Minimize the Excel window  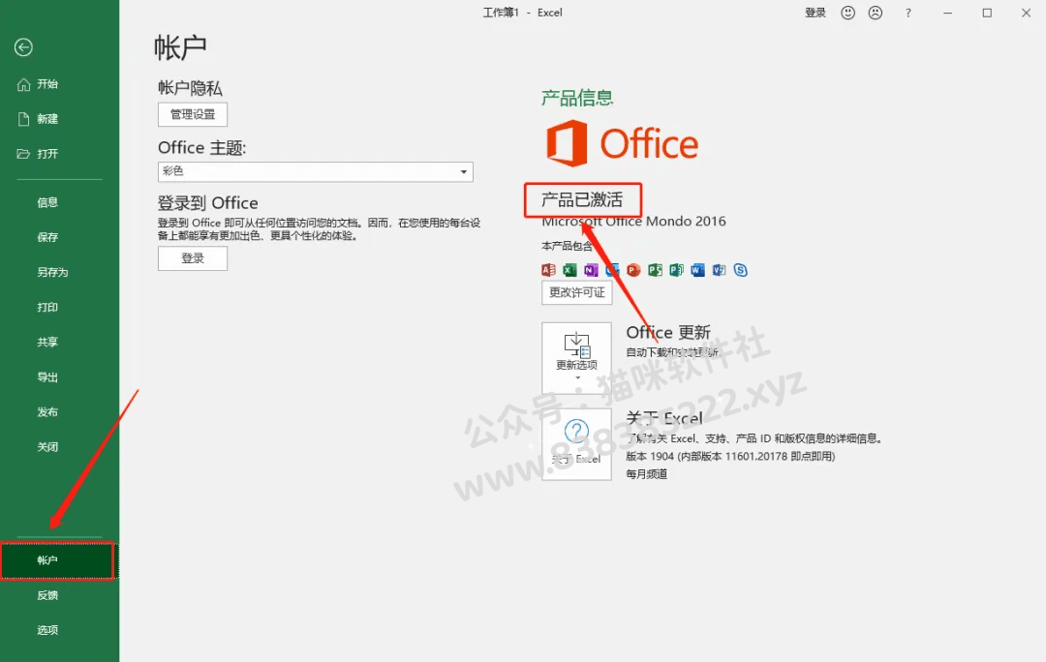[x=947, y=13]
